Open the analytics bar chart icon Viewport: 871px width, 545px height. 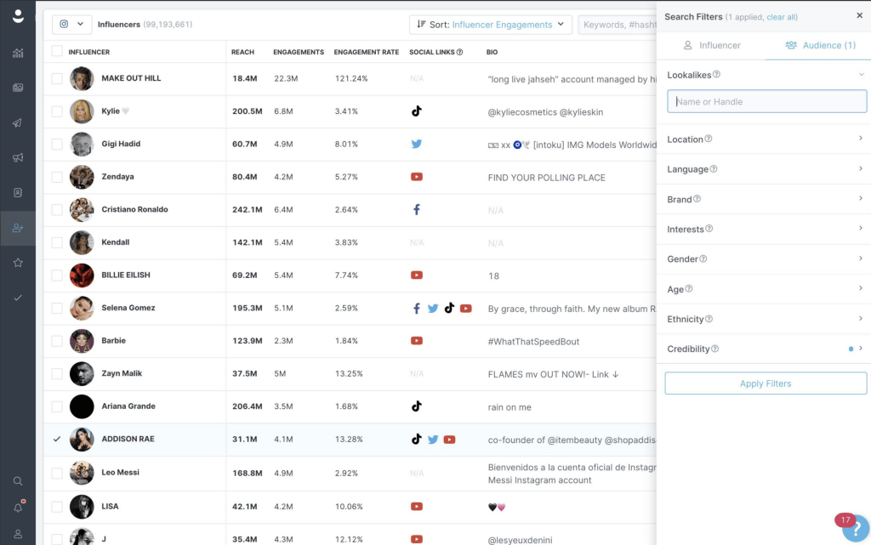pos(18,54)
